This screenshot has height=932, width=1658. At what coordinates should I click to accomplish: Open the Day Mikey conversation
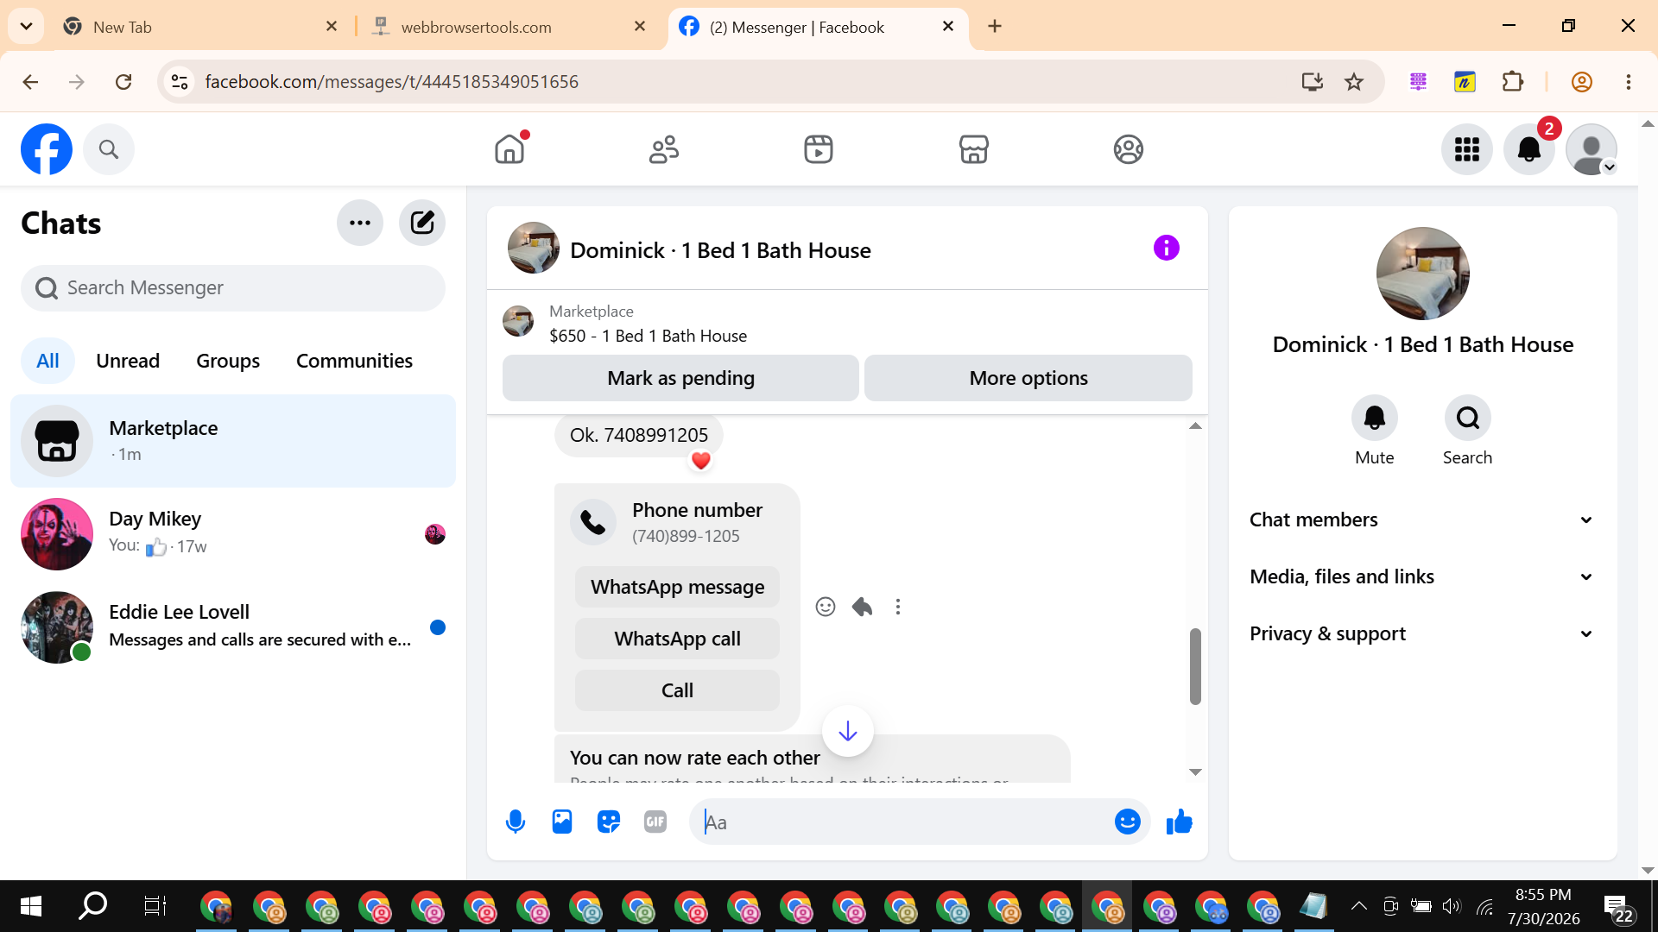[x=233, y=534]
